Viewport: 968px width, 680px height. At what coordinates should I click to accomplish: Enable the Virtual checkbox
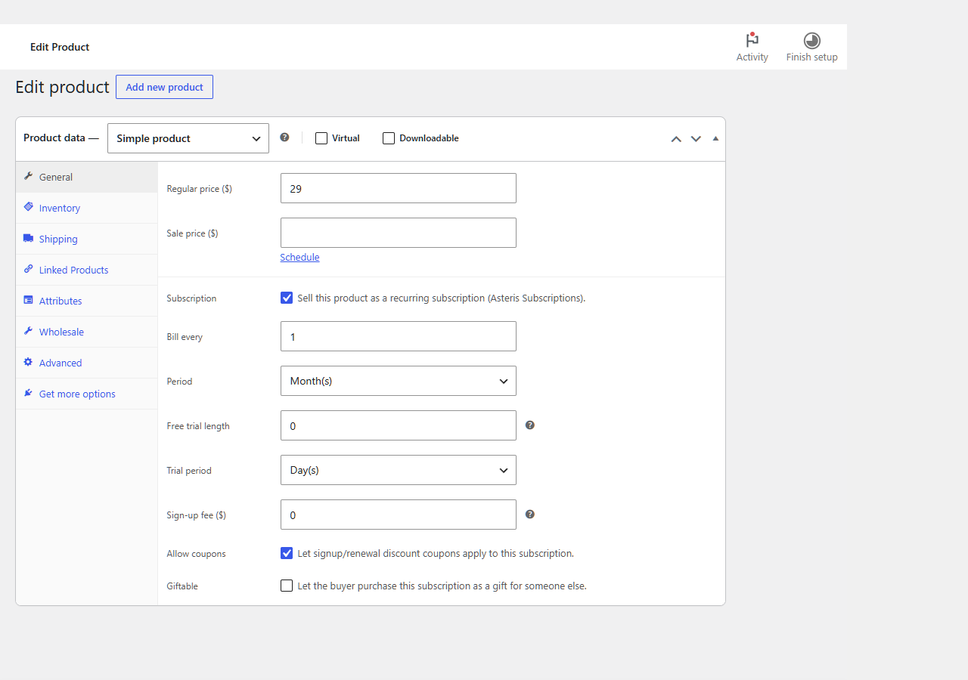coord(321,138)
